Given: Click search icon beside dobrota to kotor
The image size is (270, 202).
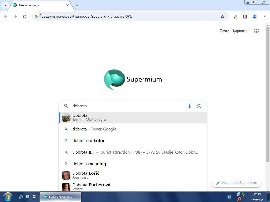Looking at the screenshot, I should pos(66,141).
